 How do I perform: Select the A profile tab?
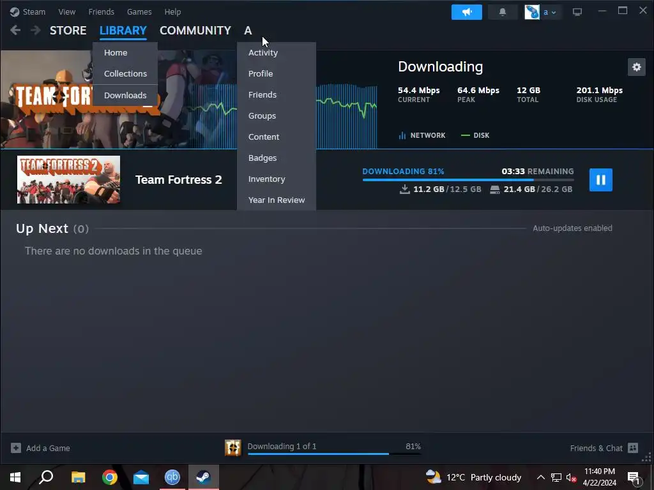pos(248,31)
